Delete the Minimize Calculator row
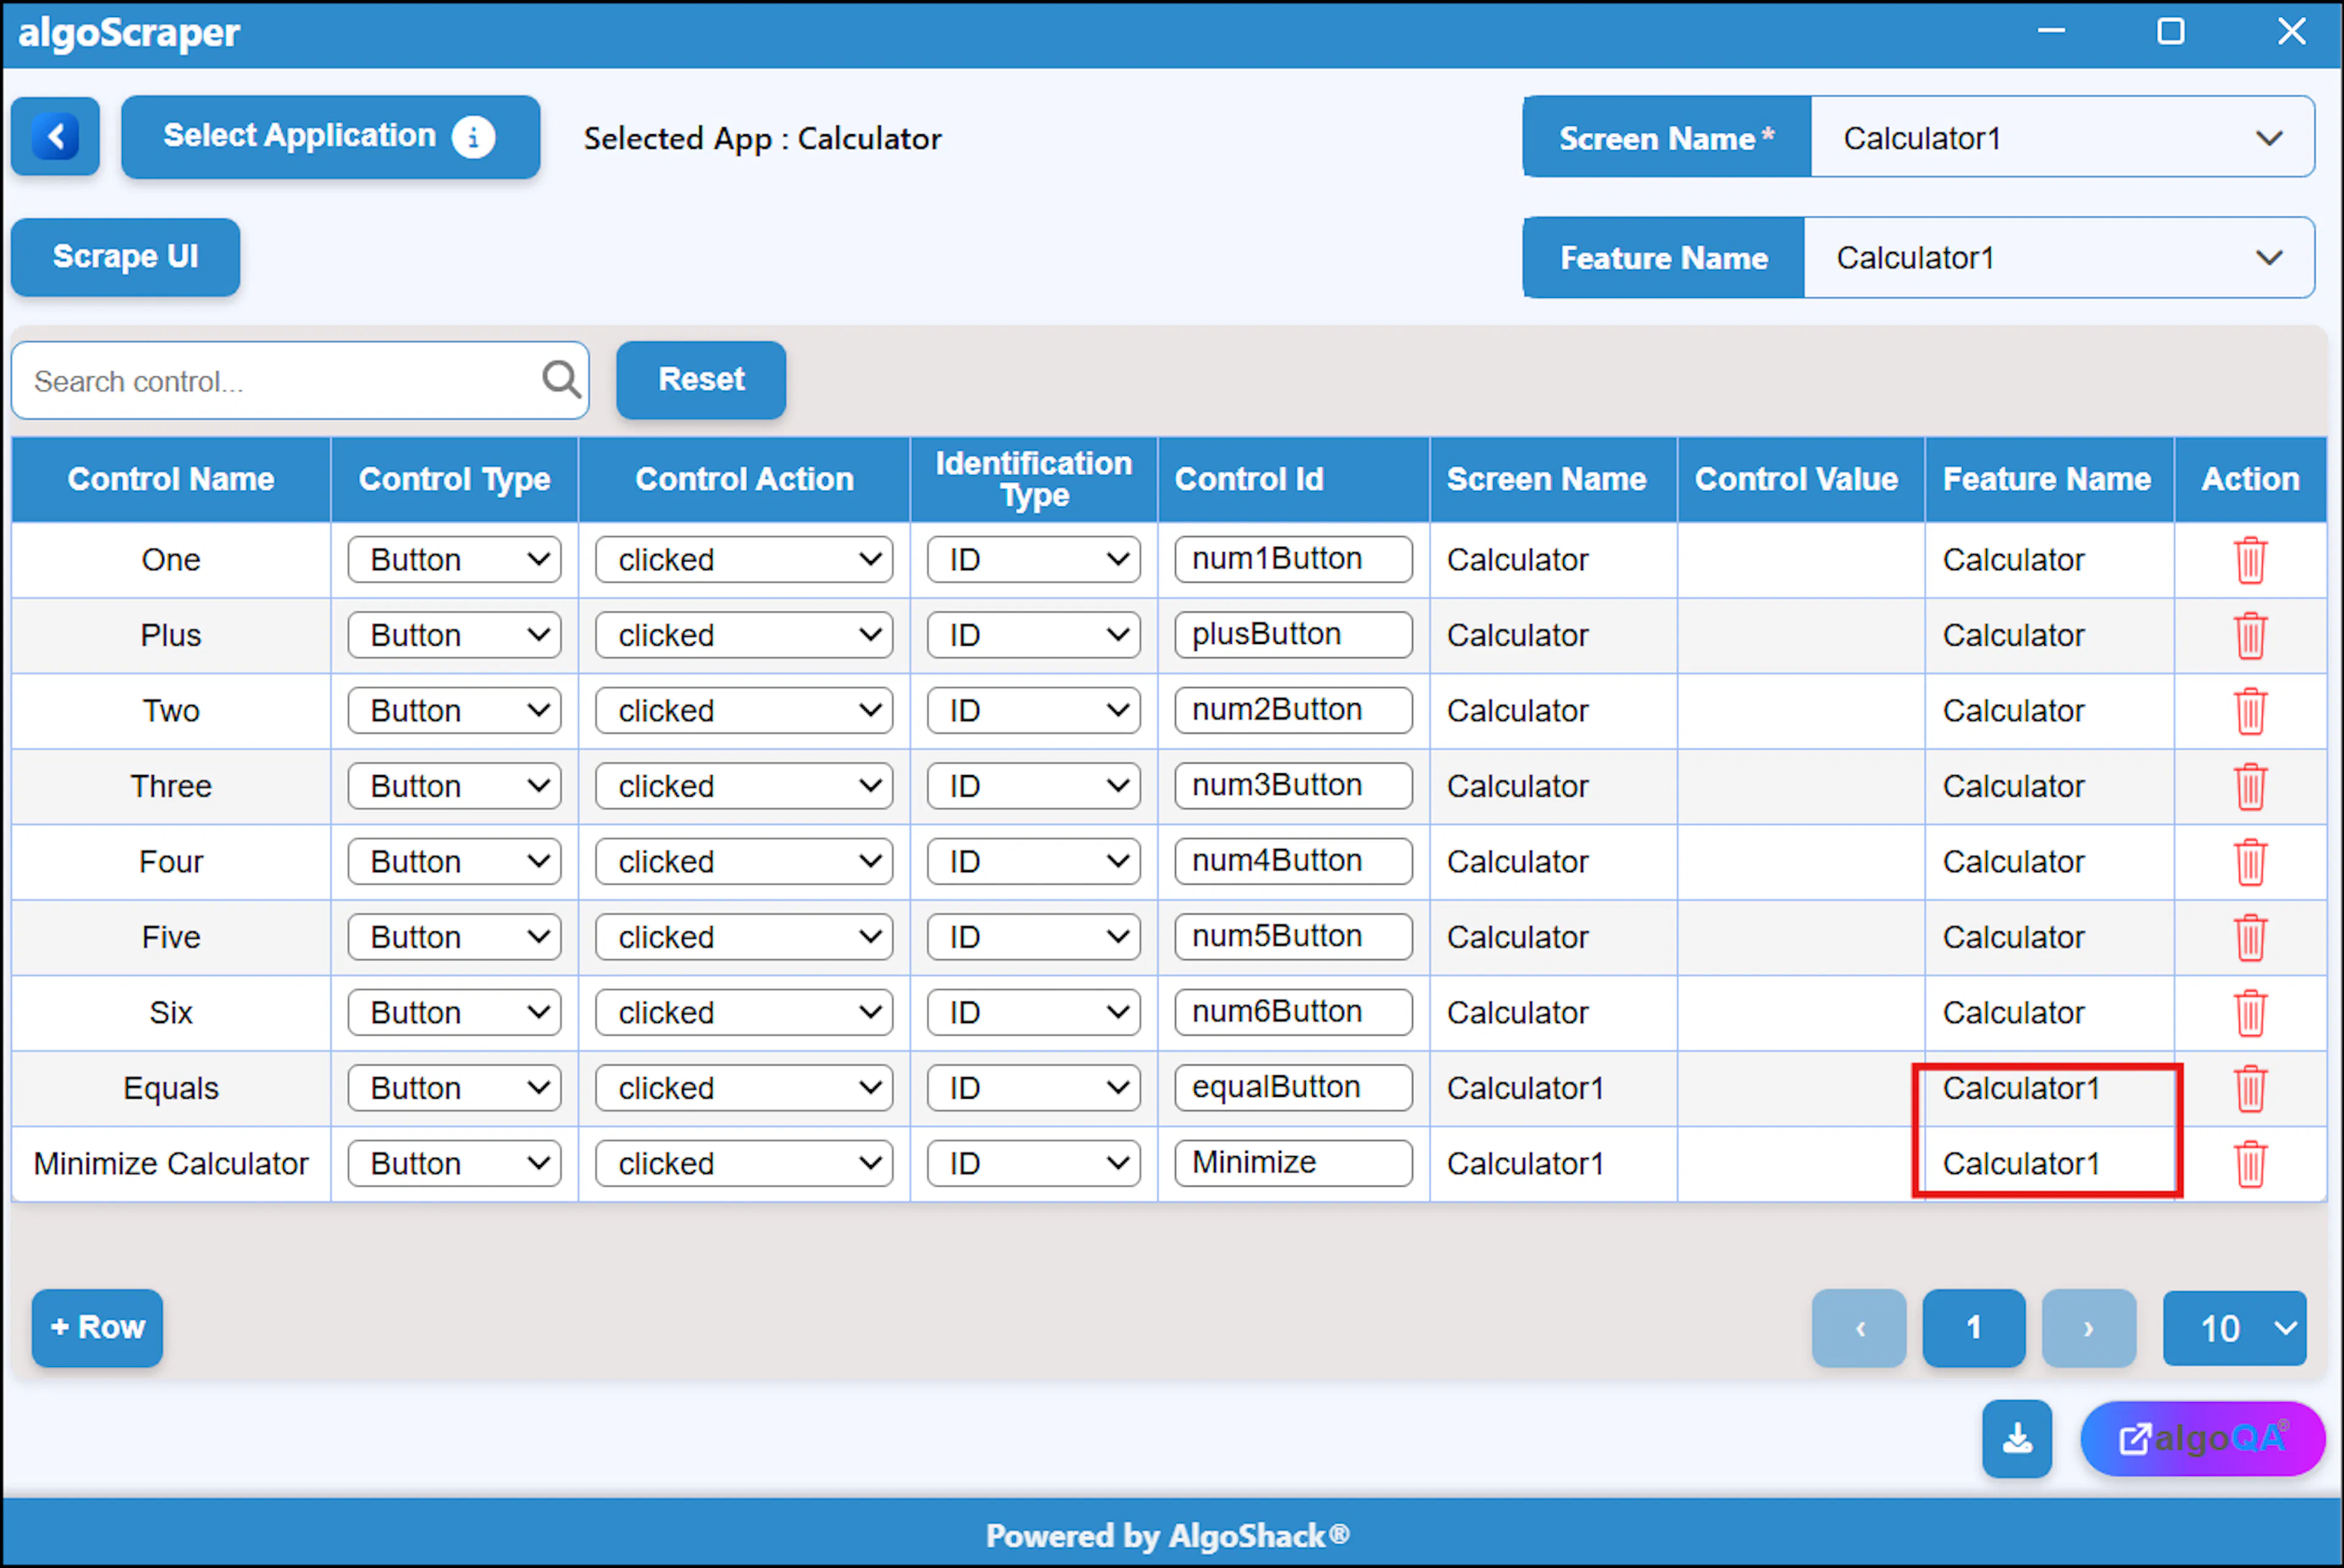Image resolution: width=2344 pixels, height=1568 pixels. click(2250, 1164)
